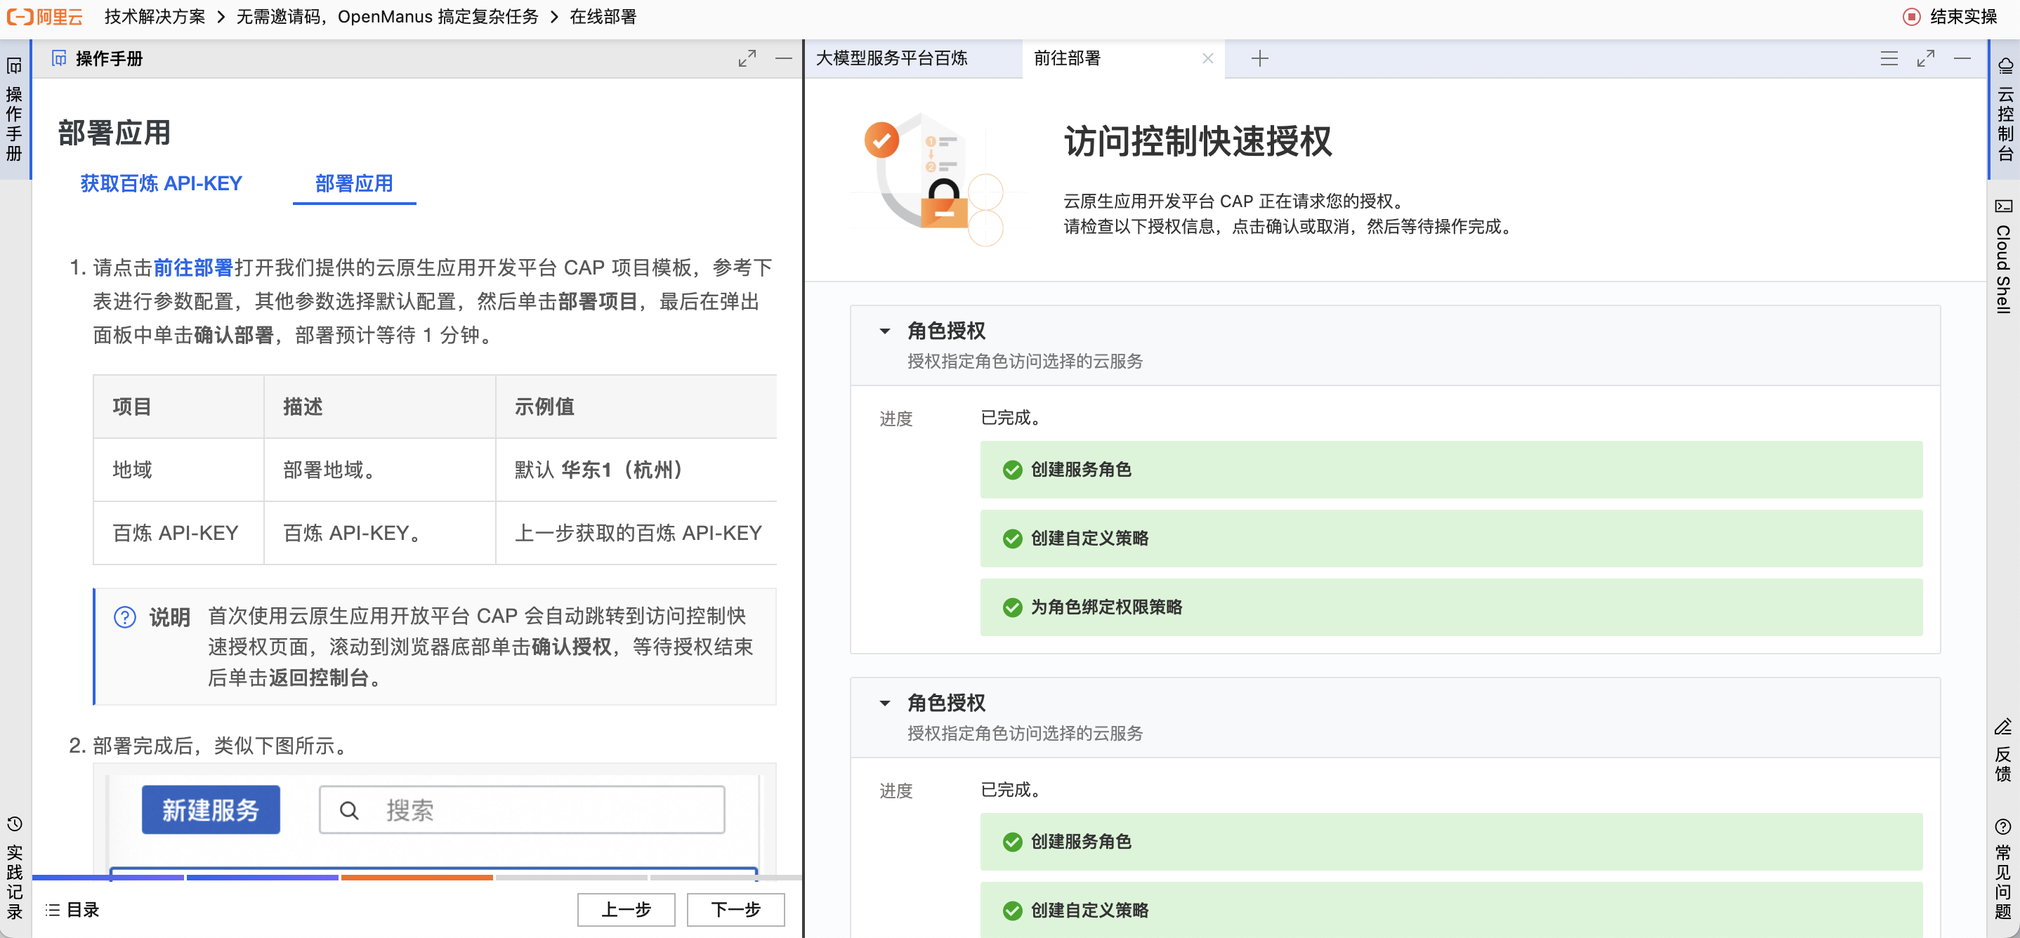Open the 常见问题 help icon
This screenshot has height=938, width=2020.
[x=2002, y=827]
